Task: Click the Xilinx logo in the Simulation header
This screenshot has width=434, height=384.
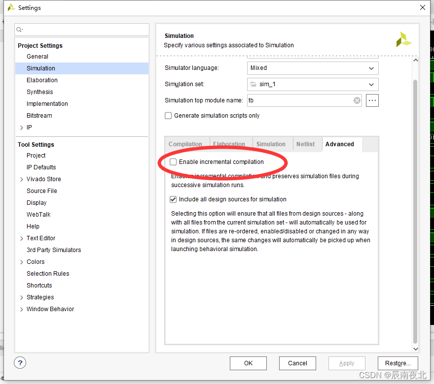Action: click(x=404, y=40)
